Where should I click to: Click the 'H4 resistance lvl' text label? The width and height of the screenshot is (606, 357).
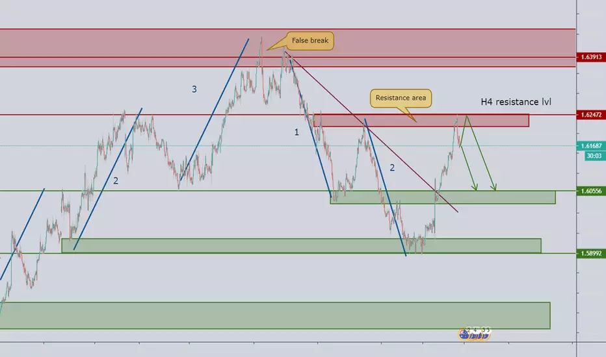click(516, 102)
